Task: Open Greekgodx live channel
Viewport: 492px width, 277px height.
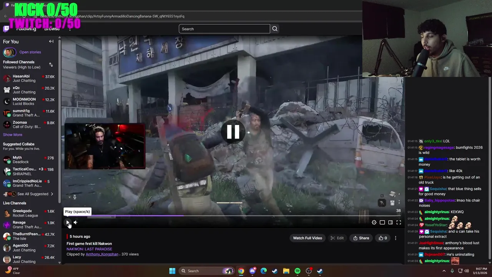Action: tap(29, 213)
